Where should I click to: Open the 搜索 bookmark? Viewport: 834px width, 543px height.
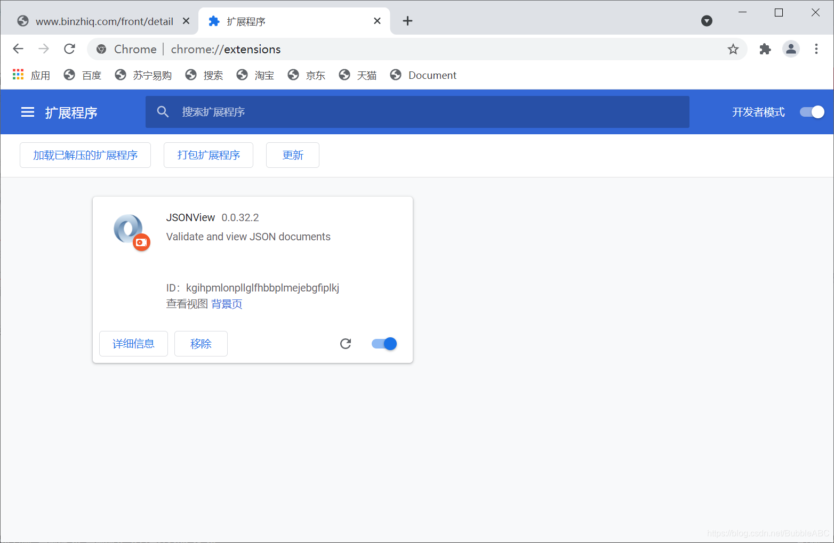(204, 75)
